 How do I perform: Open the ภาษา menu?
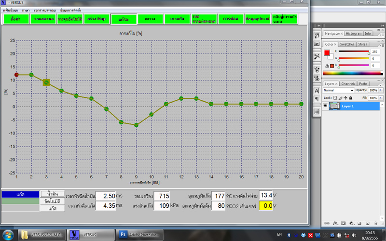(x=26, y=10)
